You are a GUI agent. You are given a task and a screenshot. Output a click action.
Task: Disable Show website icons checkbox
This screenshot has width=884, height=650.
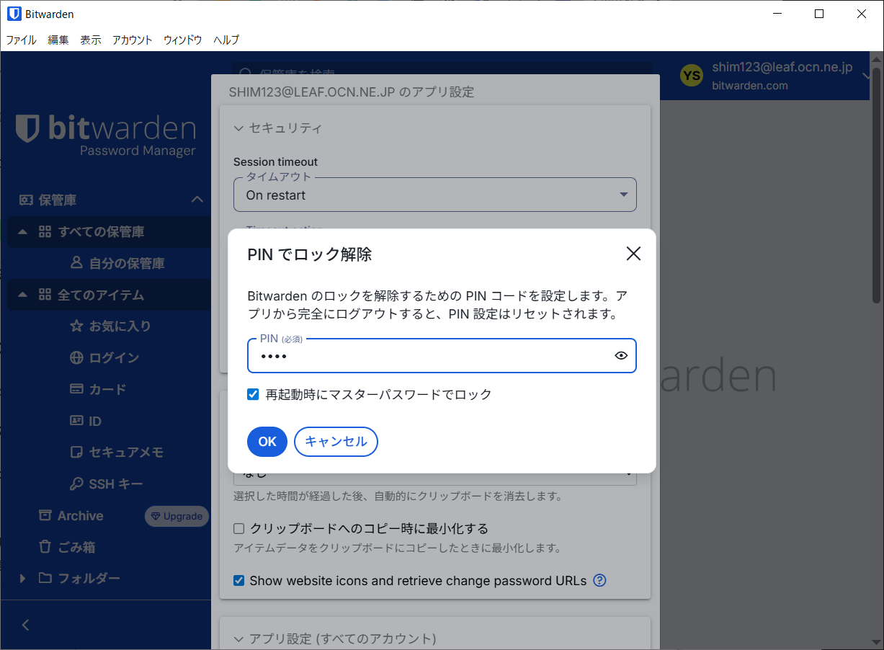239,581
